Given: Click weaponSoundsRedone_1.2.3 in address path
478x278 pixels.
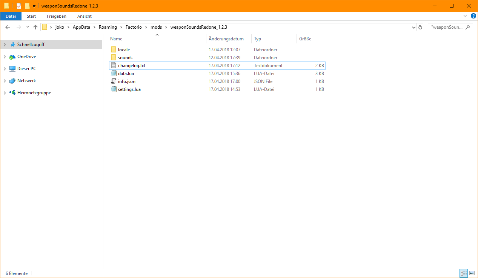Looking at the screenshot, I should [x=199, y=27].
